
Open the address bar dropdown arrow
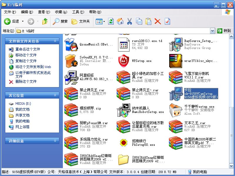(x=212, y=31)
